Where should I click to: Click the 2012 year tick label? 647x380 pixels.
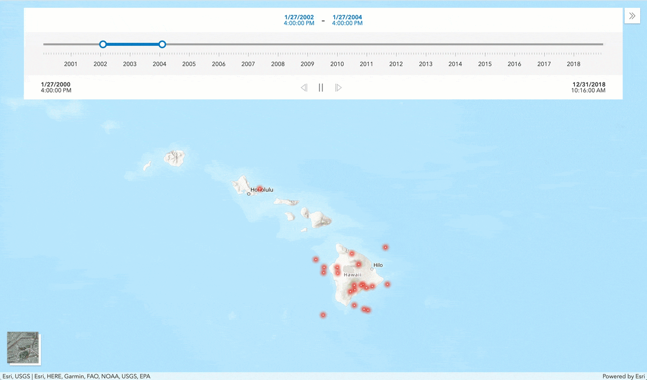pos(396,64)
